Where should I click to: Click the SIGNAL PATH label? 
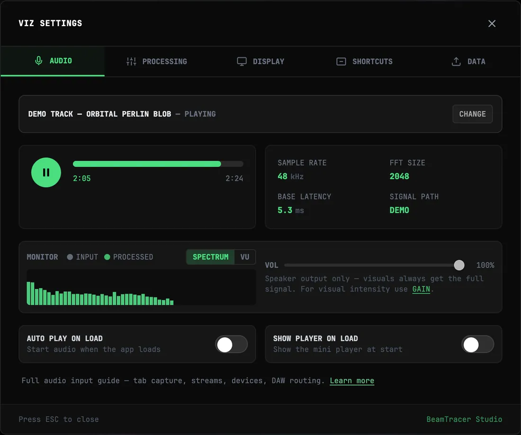pos(414,197)
